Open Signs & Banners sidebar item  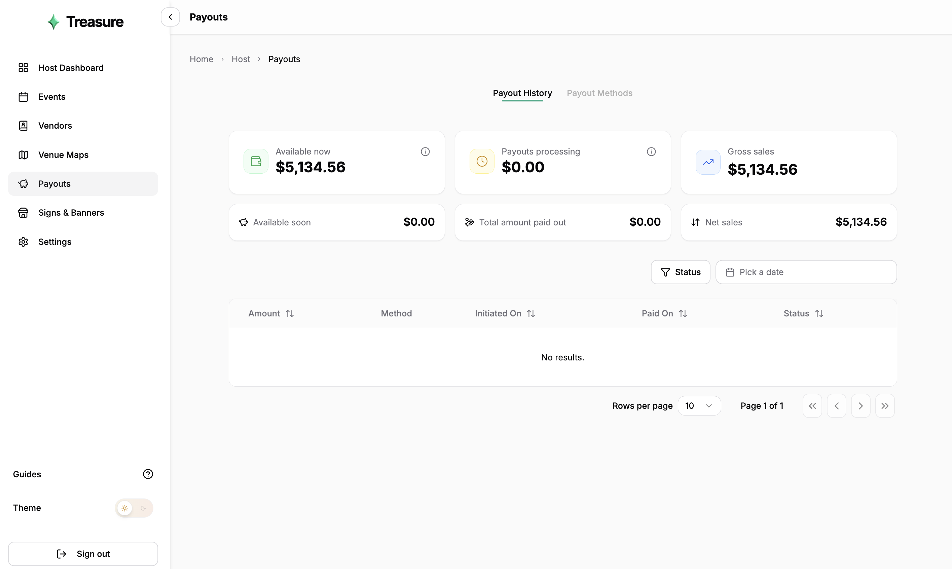tap(71, 212)
